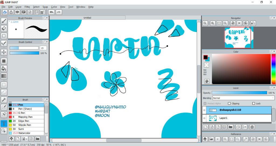Adjust the layer Opacity slider
The height and width of the screenshot is (146, 276).
tap(239, 93)
